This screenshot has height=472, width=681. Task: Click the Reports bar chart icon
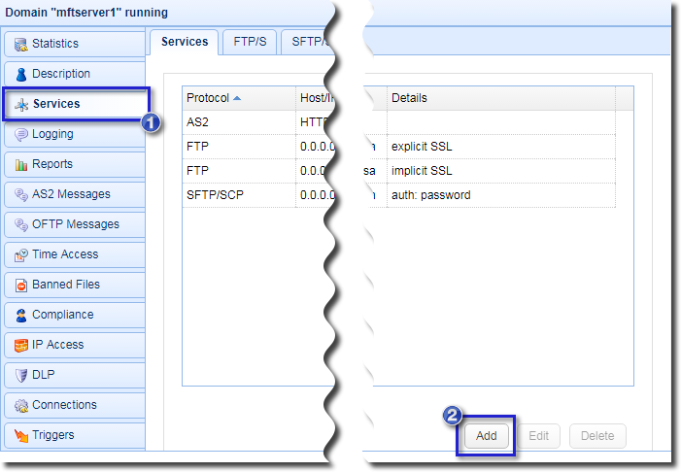20,164
